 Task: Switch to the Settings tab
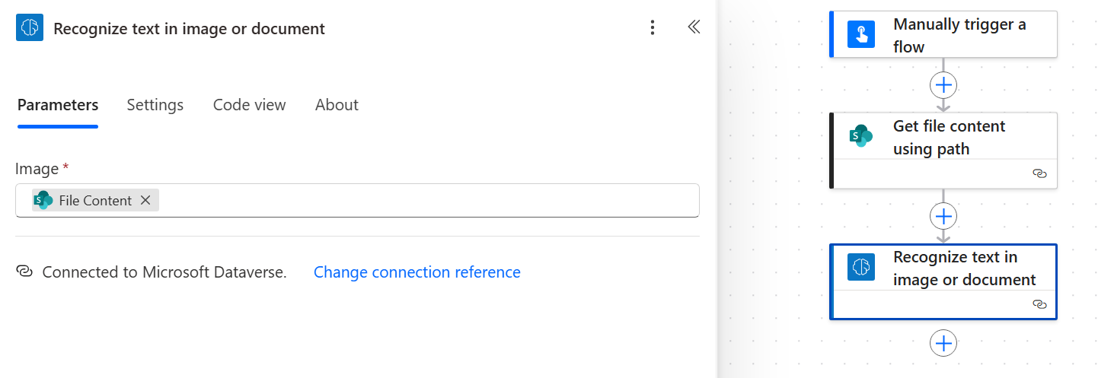pyautogui.click(x=155, y=105)
